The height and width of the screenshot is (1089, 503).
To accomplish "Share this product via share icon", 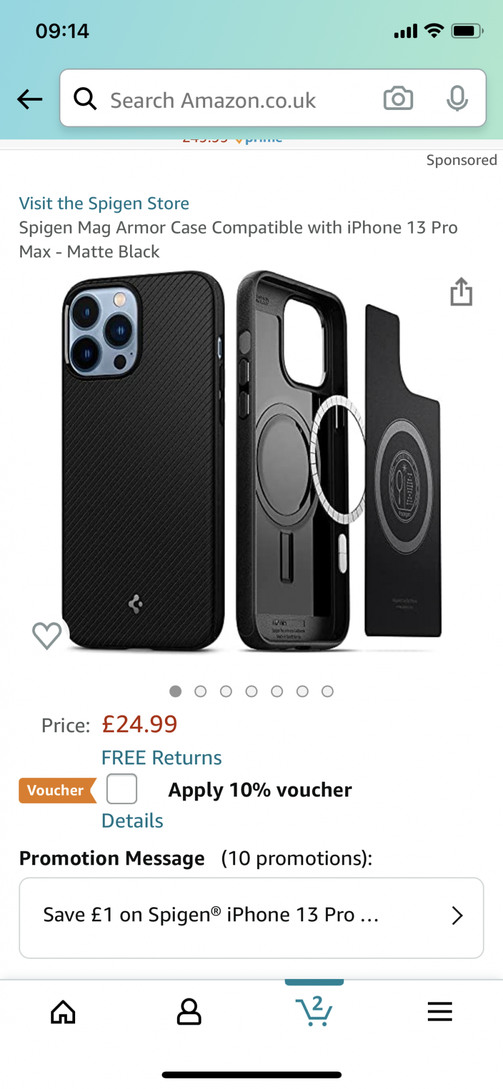I will click(461, 292).
